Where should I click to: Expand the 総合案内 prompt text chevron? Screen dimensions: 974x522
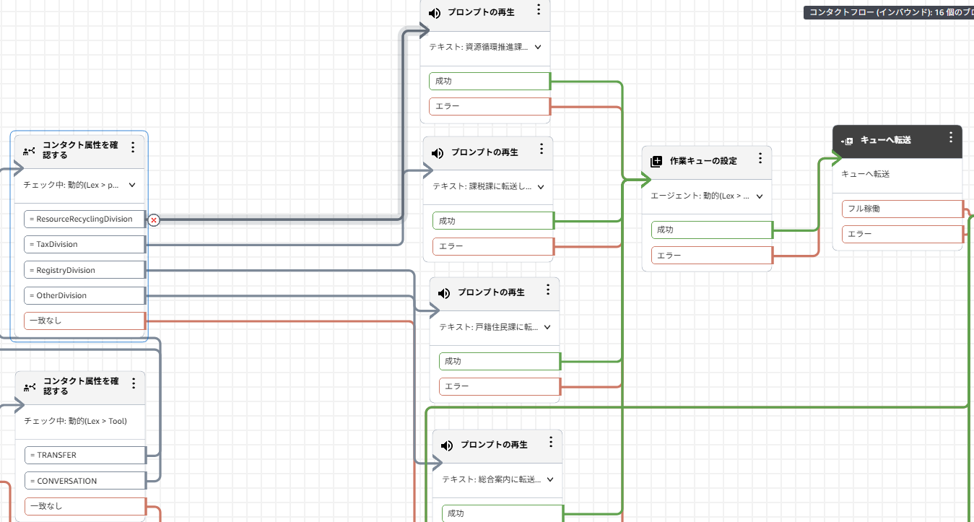pos(549,479)
